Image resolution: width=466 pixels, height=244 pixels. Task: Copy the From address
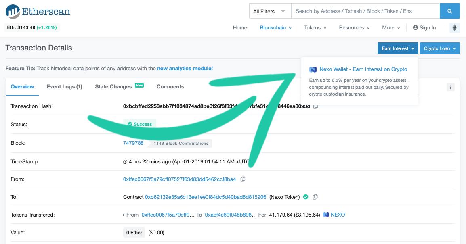click(x=243, y=179)
